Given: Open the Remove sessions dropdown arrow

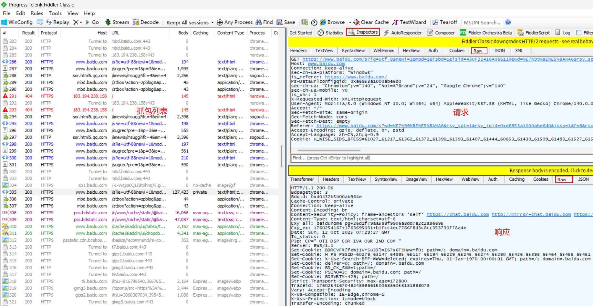Looking at the screenshot, I should [81, 22].
